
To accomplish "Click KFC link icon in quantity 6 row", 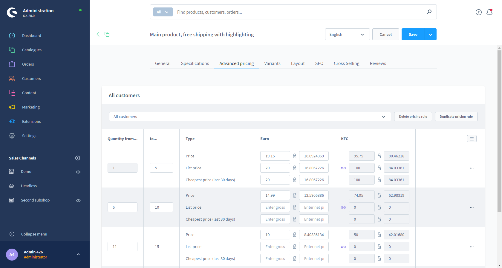I will tap(343, 207).
